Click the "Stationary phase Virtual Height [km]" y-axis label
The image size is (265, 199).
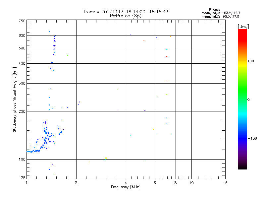point(14,99)
